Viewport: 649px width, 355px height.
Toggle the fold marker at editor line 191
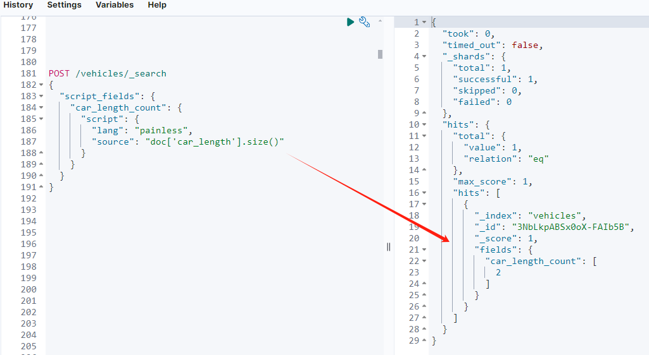coord(41,187)
